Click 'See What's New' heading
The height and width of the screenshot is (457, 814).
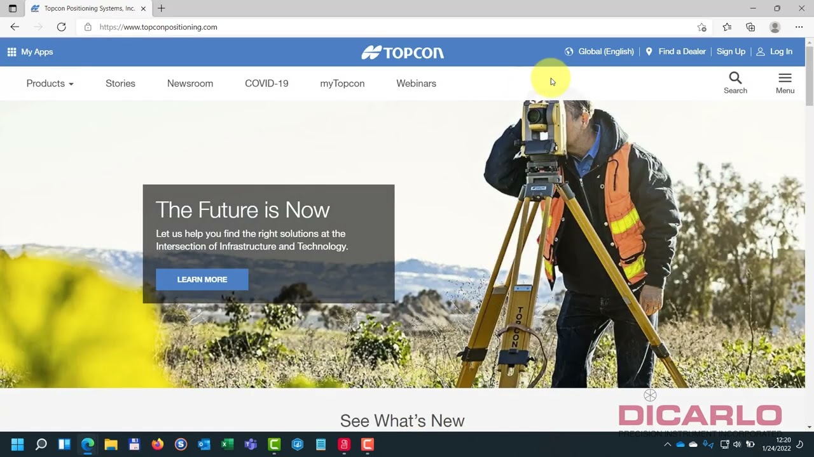pyautogui.click(x=403, y=421)
